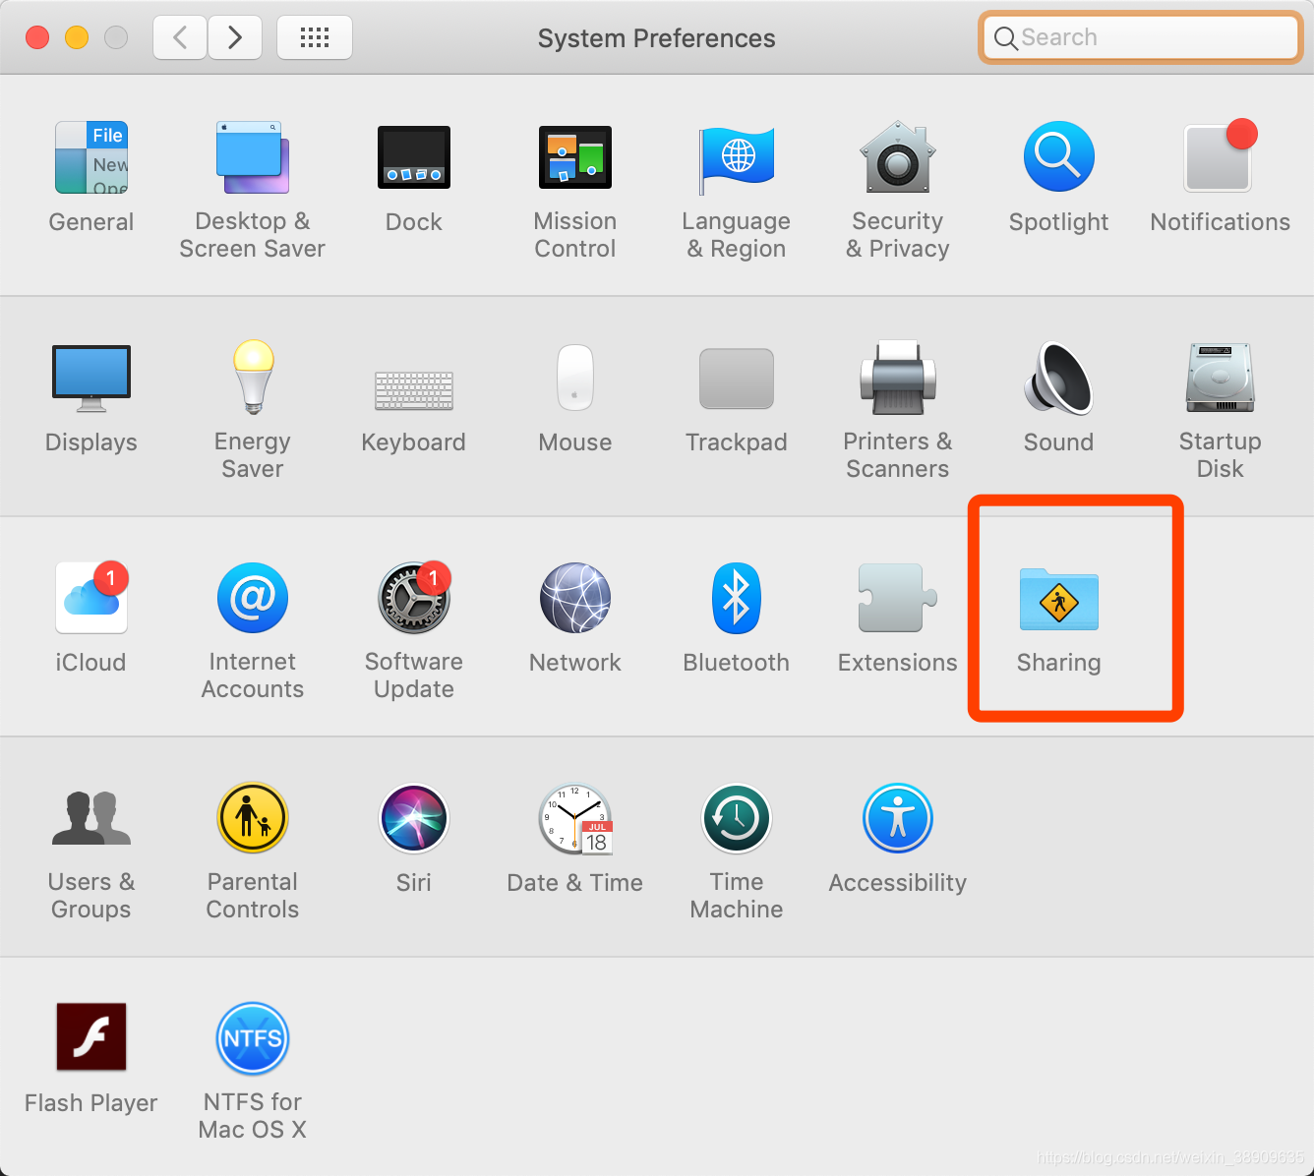Click the forward navigation arrow

pos(235,37)
